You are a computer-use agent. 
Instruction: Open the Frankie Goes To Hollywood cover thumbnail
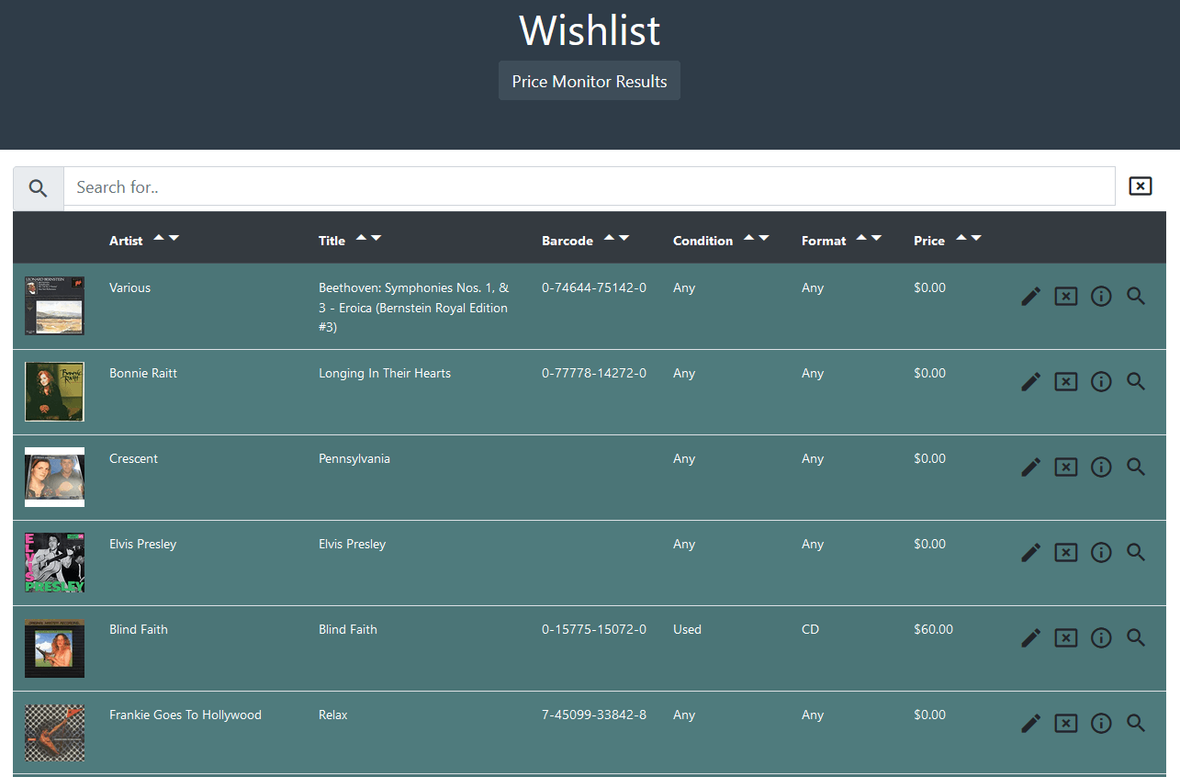coord(54,732)
